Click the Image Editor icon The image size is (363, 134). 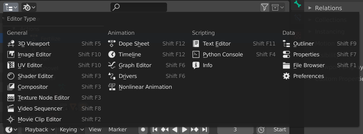click(x=11, y=54)
